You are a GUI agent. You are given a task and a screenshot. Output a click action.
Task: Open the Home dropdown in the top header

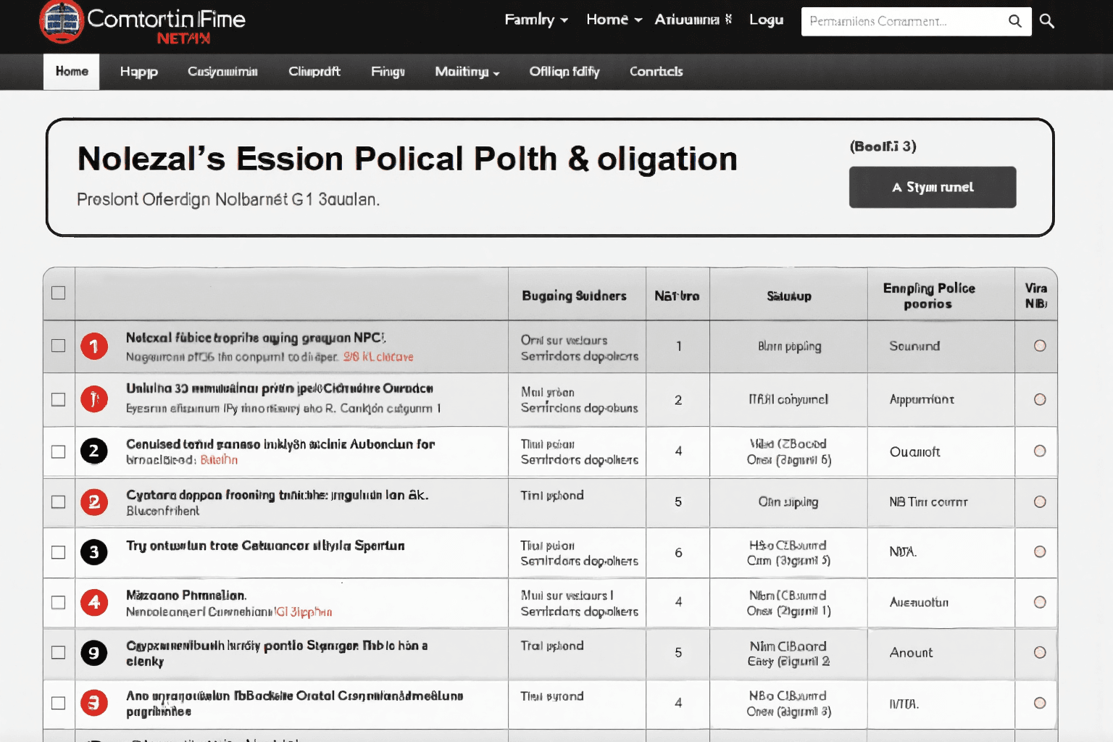click(614, 20)
